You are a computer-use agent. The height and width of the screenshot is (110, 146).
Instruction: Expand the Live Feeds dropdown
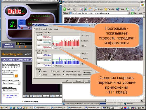click(x=15, y=90)
